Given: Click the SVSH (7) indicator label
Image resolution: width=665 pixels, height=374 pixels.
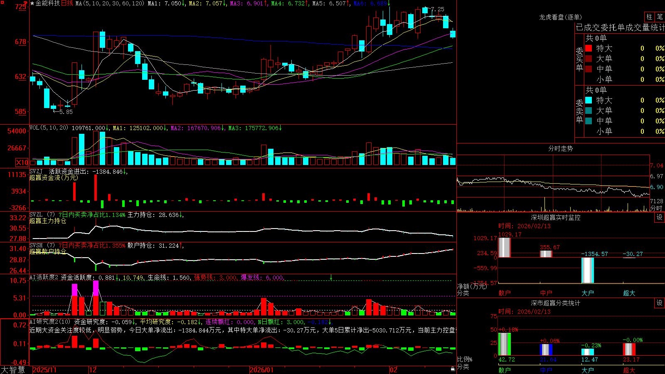Looking at the screenshot, I should 42,246.
